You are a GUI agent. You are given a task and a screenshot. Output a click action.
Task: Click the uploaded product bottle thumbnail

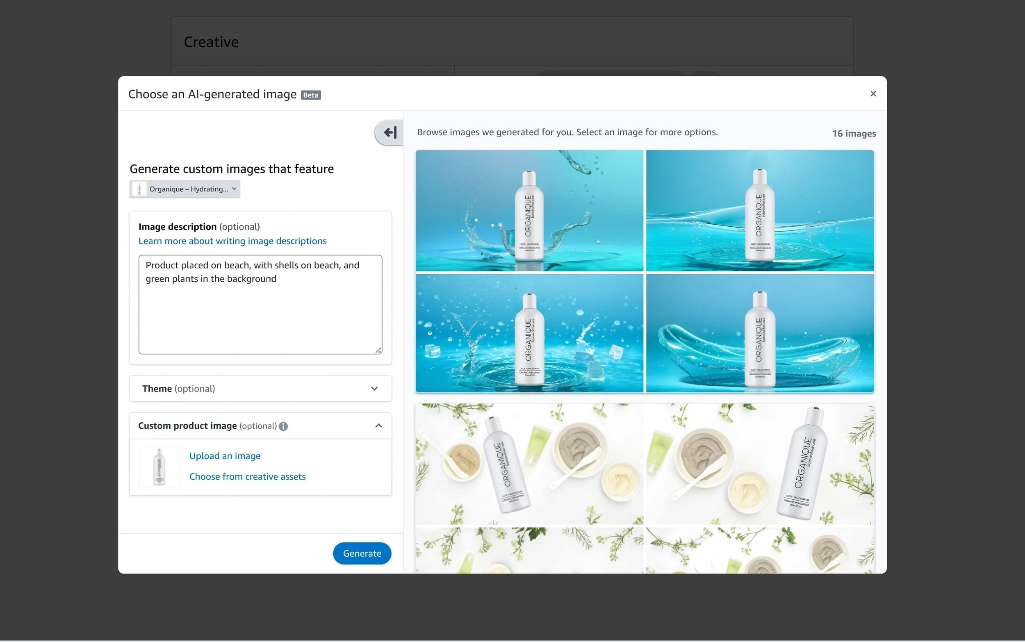(159, 467)
